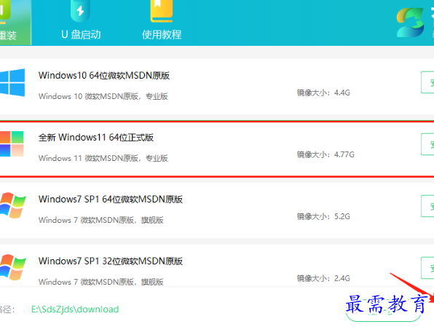Click the Windows 10 blue logo icon
Viewport: 434px width, 327px height.
(x=12, y=82)
